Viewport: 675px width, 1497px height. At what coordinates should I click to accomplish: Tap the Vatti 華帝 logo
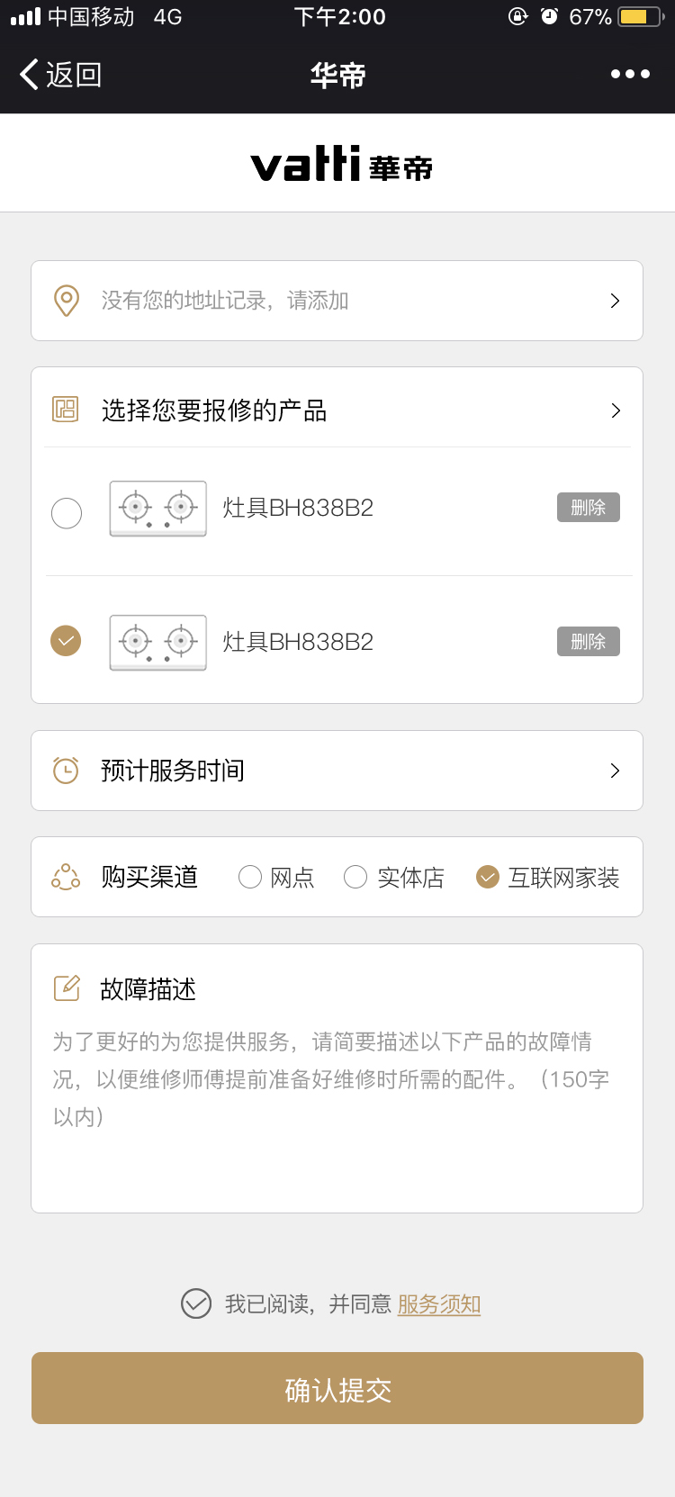(x=340, y=165)
